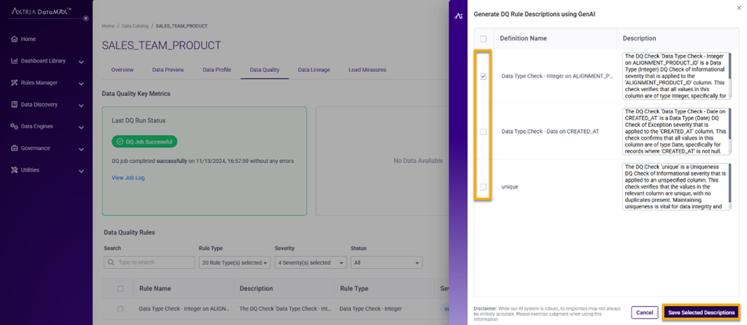Open the Status filter dropdown
This screenshot has height=325, width=747.
(x=386, y=263)
